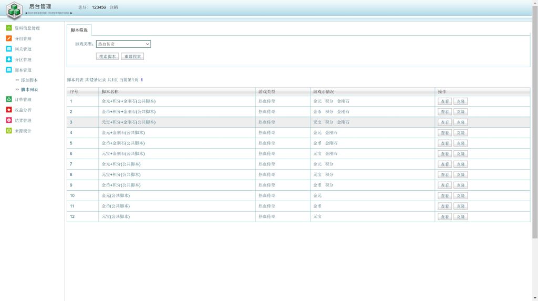Open 添加脚本 under 脚本管理
This screenshot has width=538, height=301.
pyautogui.click(x=29, y=80)
